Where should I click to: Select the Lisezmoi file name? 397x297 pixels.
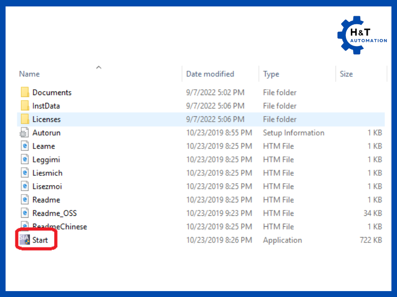[47, 186]
